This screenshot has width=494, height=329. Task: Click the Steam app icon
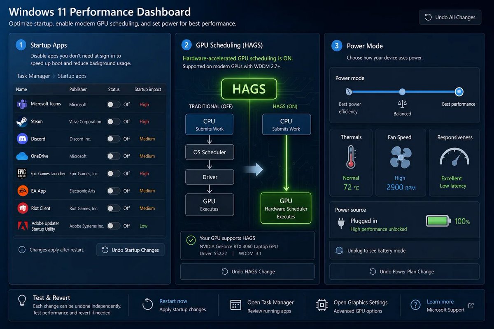pos(22,122)
